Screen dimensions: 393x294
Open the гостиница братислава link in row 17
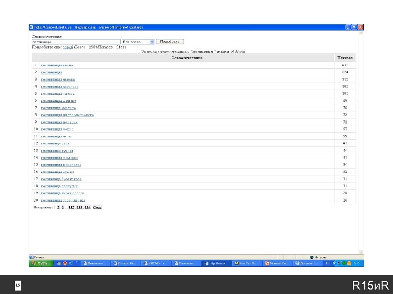tap(61, 179)
